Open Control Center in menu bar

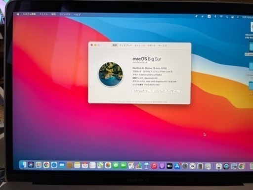233,17
